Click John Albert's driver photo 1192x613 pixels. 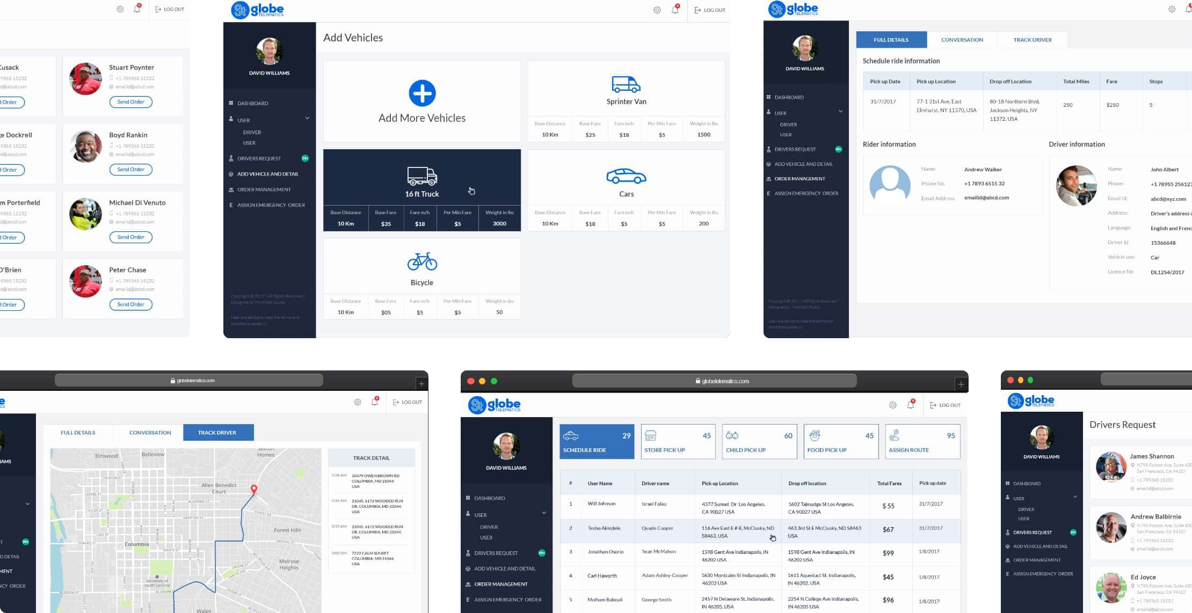coord(1076,186)
